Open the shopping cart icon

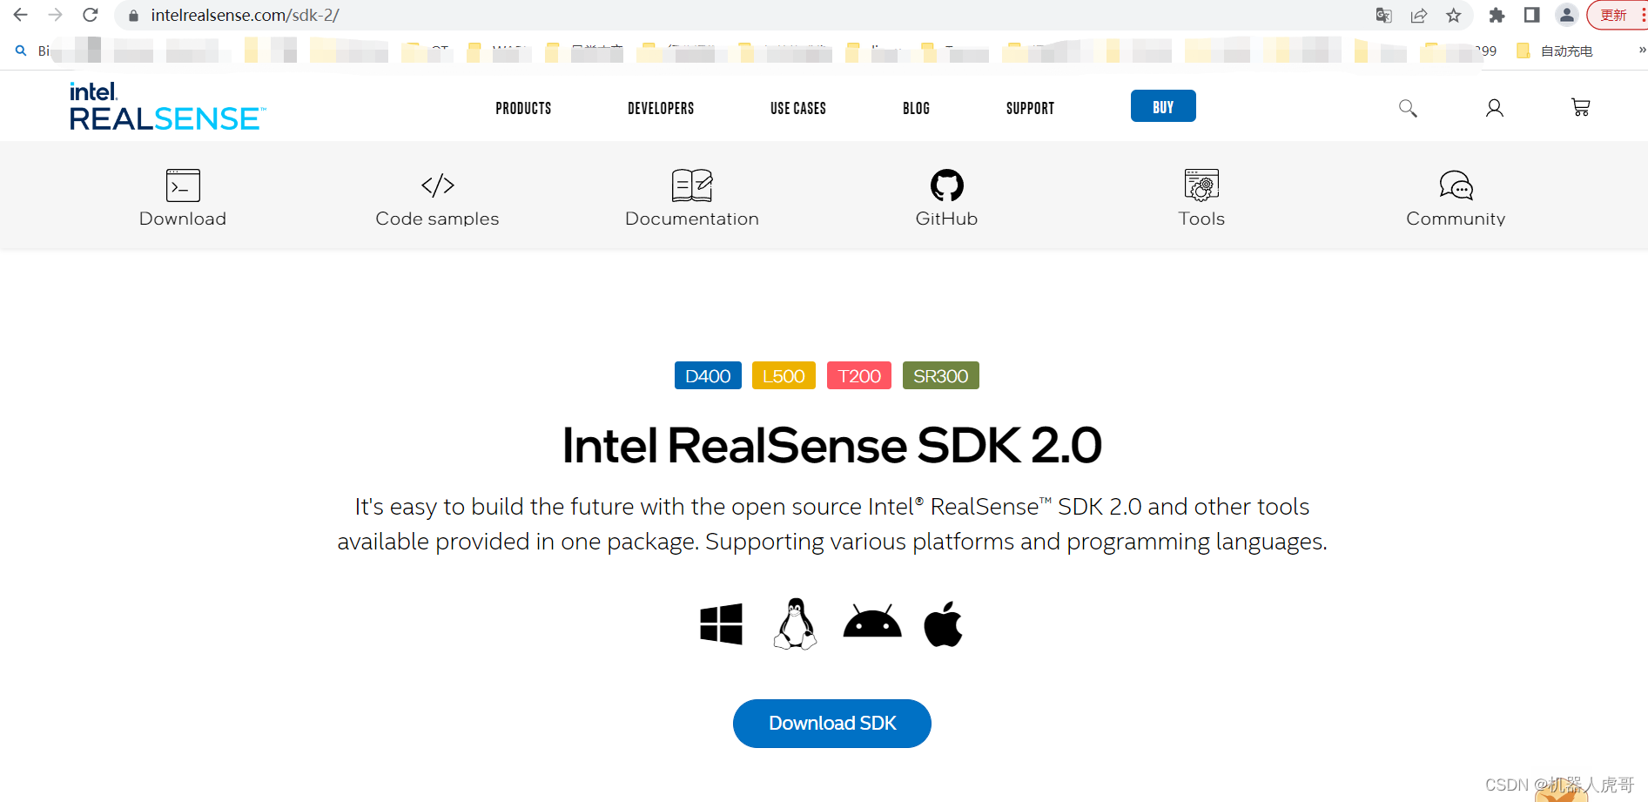pyautogui.click(x=1580, y=107)
